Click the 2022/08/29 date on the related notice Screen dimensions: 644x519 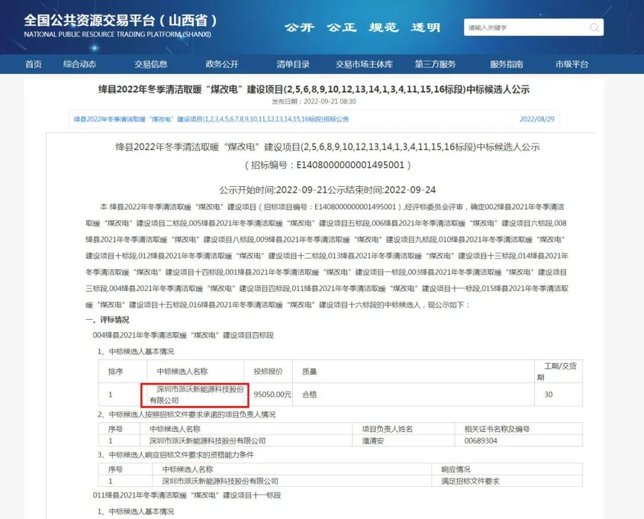click(x=537, y=119)
